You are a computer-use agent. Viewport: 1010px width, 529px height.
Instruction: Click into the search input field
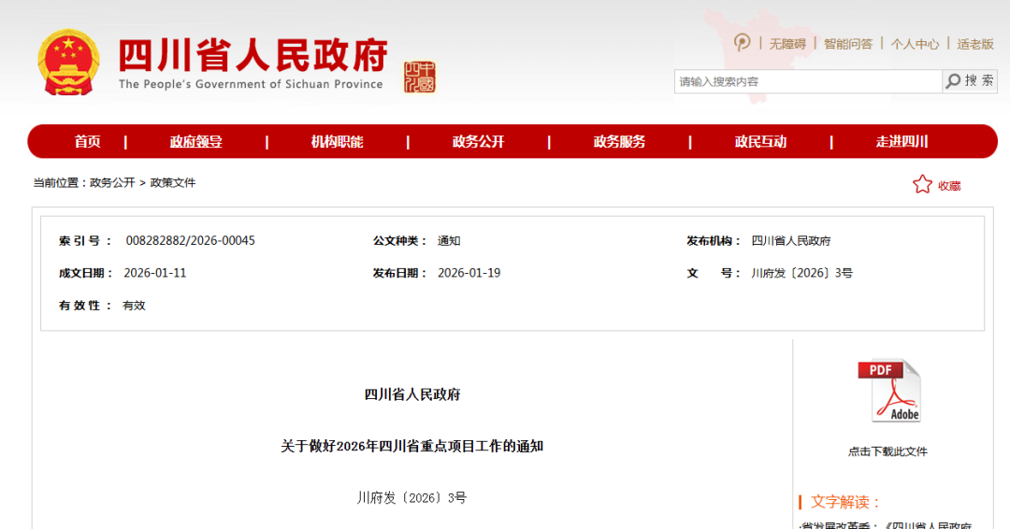[806, 81]
